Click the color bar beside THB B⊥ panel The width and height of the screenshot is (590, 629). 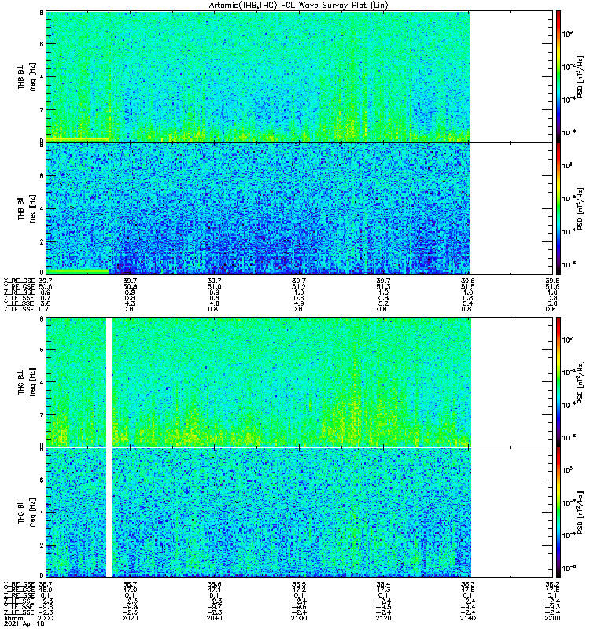559,76
